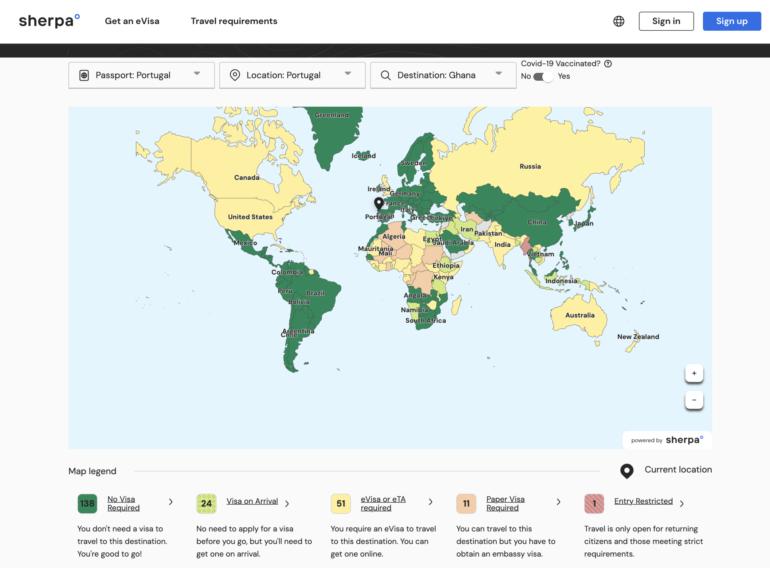Click the map zoom out minus button
Image resolution: width=770 pixels, height=568 pixels.
tap(694, 400)
